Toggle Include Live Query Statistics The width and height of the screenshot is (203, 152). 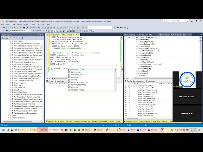tap(61, 31)
